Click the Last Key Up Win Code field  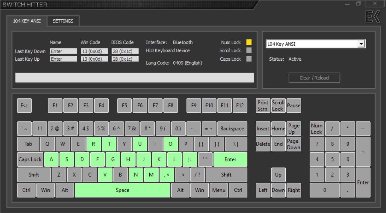pyautogui.click(x=94, y=59)
